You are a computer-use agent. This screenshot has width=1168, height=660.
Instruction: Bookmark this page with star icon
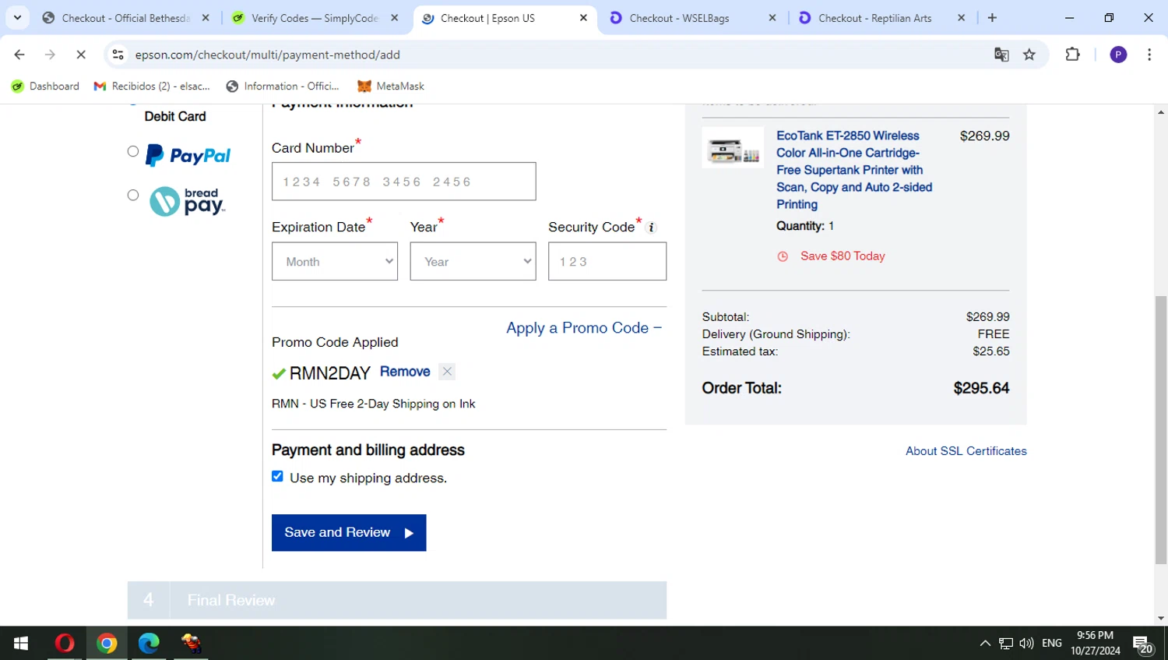point(1029,55)
